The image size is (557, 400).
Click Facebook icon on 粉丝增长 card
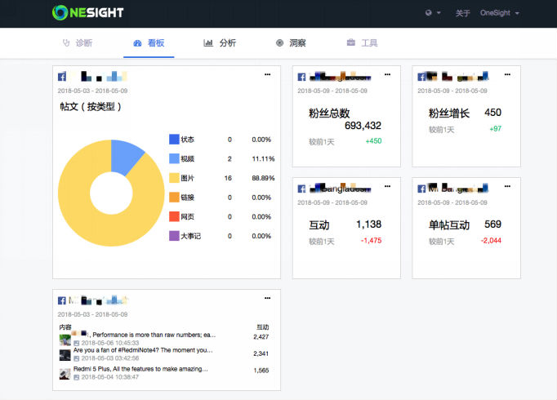coord(421,77)
